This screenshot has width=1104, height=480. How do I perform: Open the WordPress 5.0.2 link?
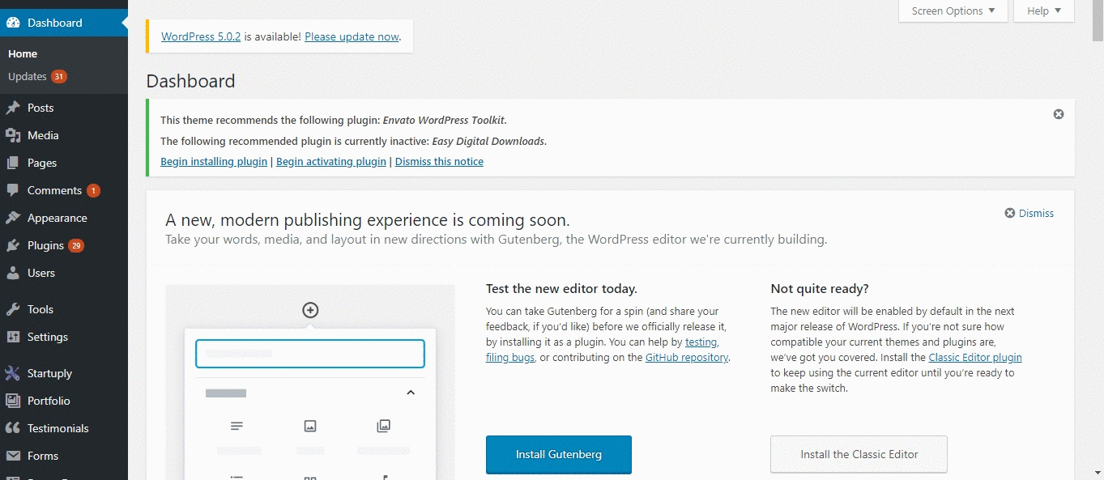[x=201, y=36]
